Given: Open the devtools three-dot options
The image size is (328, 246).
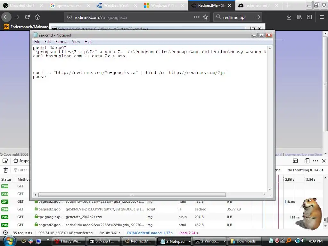Looking at the screenshot, I should (316, 161).
